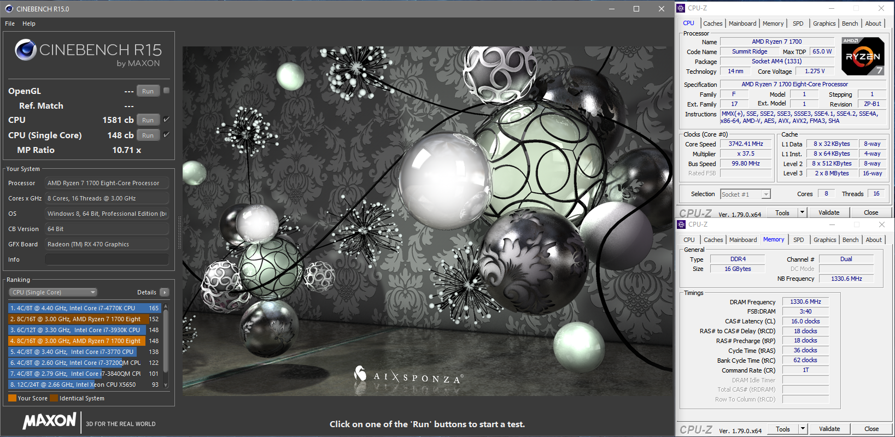Toggle the CPU (Single Core) test checkmark
The image size is (895, 437).
(167, 134)
